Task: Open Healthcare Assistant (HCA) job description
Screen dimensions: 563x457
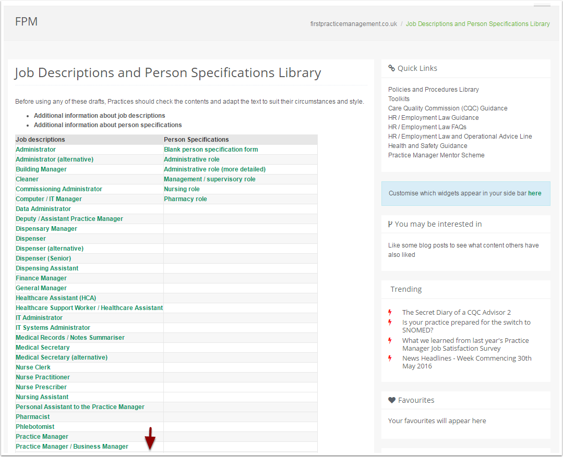Action: 56,298
